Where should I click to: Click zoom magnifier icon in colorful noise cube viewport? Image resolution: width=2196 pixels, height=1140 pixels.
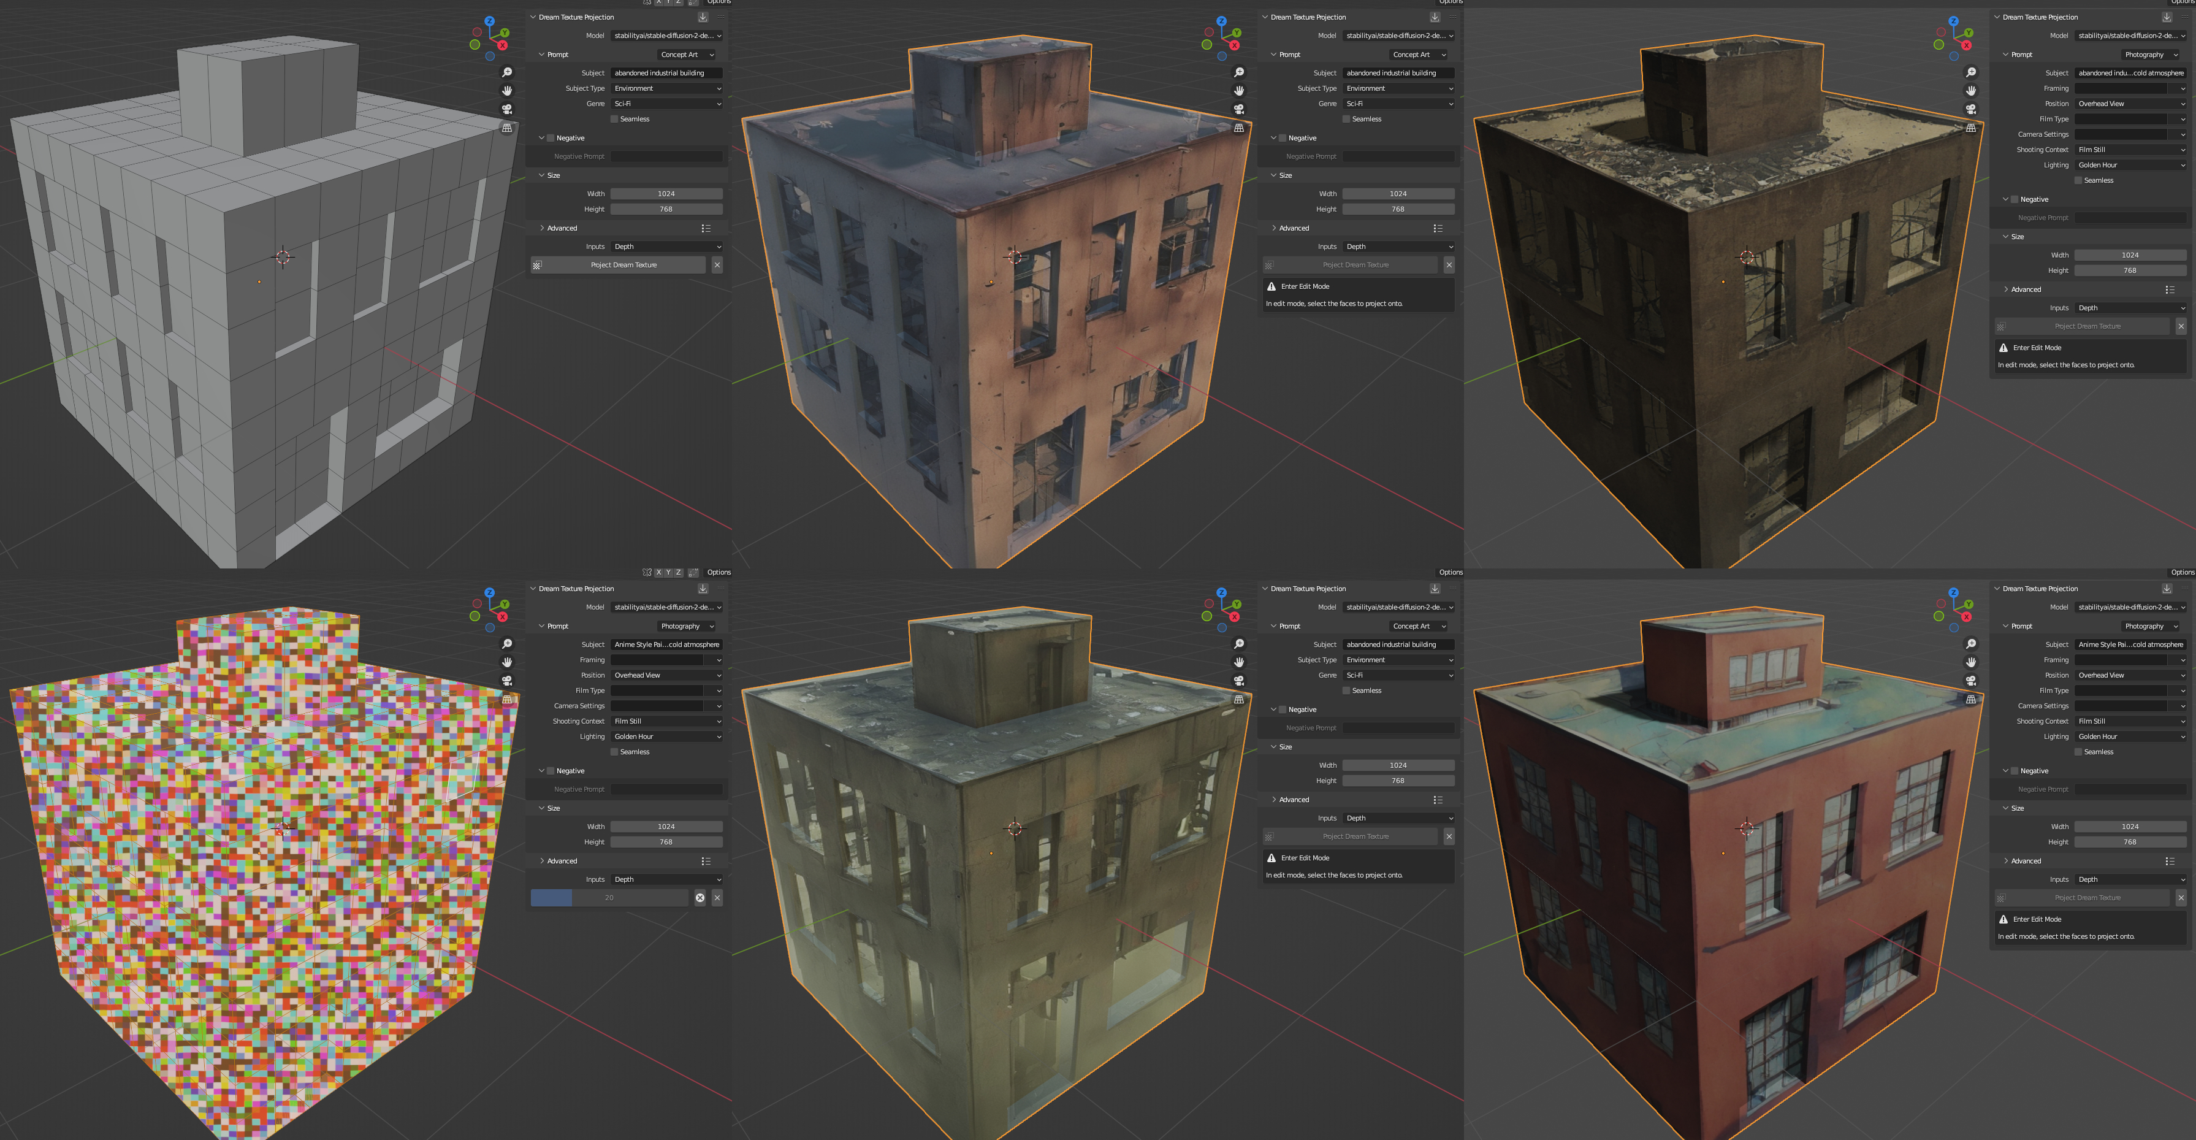[x=507, y=644]
